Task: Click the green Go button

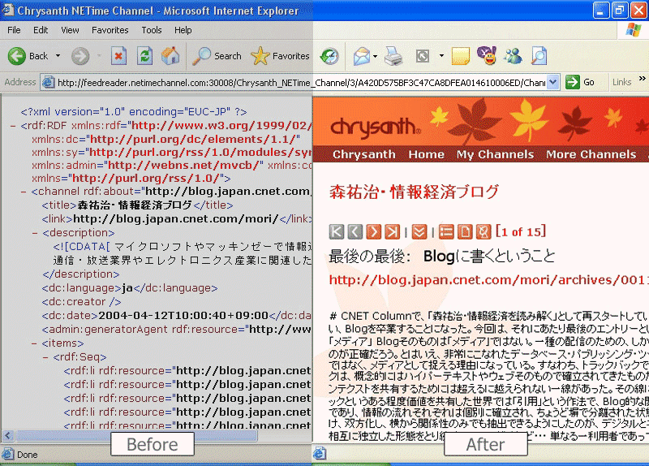Action: [580, 82]
